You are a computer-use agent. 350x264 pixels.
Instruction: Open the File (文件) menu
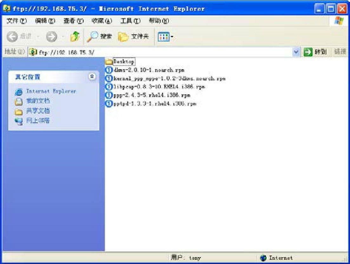point(17,21)
